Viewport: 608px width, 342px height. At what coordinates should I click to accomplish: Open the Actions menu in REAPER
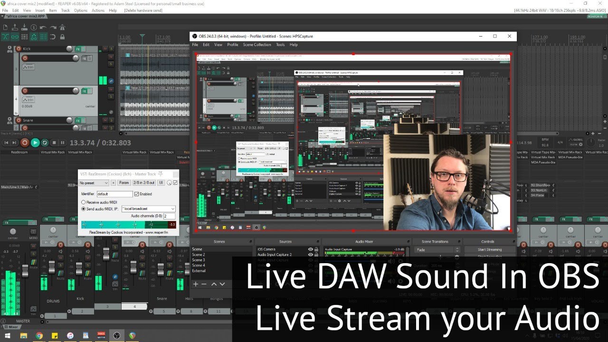[x=98, y=10]
